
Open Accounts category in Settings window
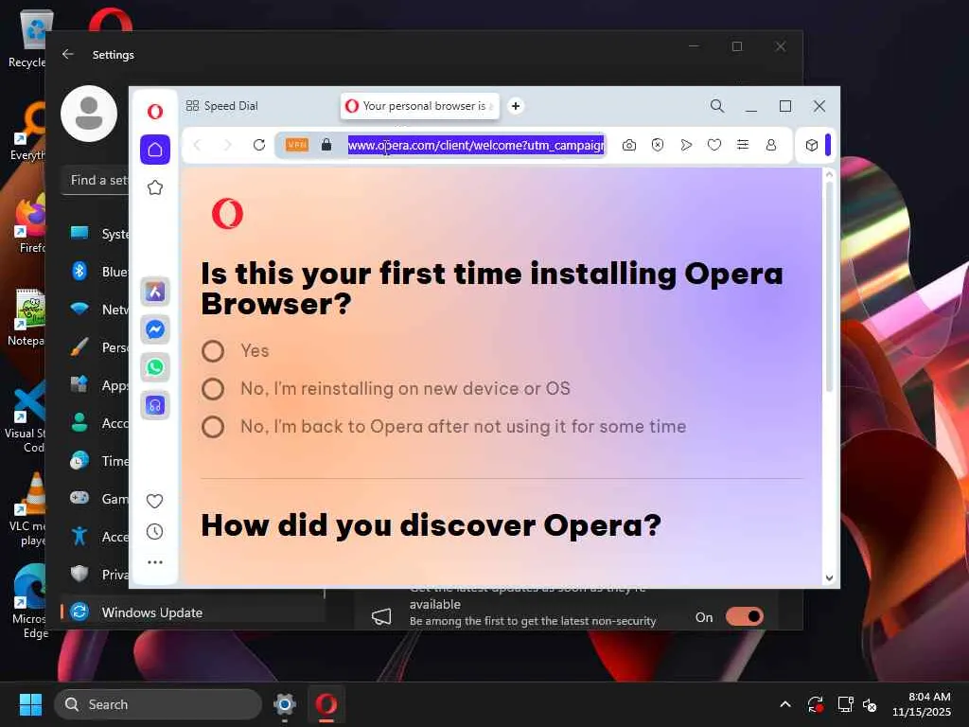(98, 423)
